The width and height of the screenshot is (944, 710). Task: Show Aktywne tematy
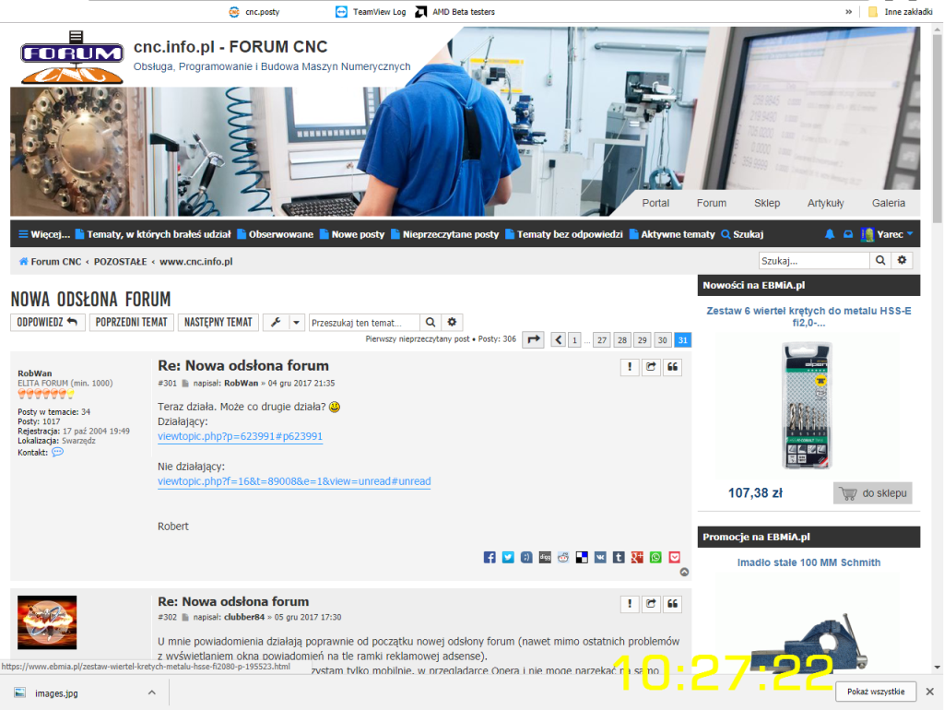(672, 234)
